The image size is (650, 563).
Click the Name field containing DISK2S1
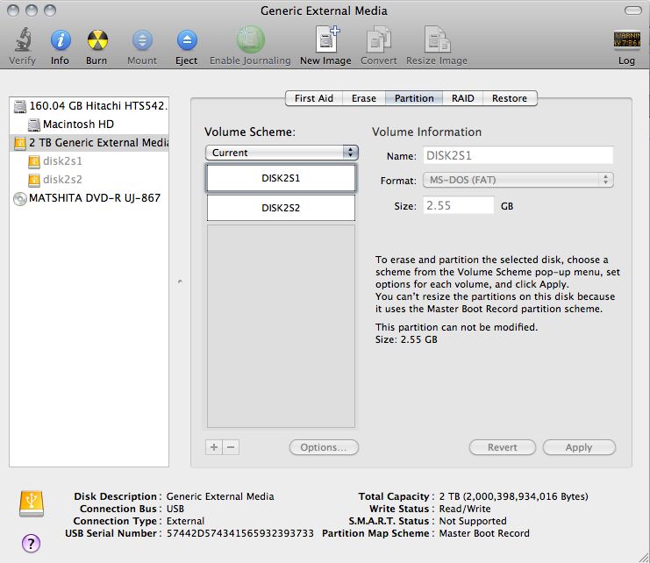tap(518, 156)
